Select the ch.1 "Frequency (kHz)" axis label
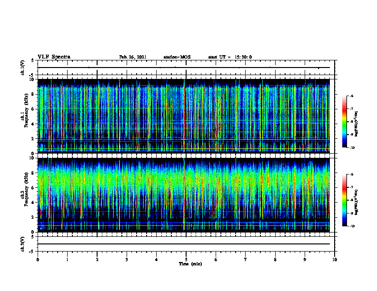The image size is (377, 291). (x=26, y=111)
